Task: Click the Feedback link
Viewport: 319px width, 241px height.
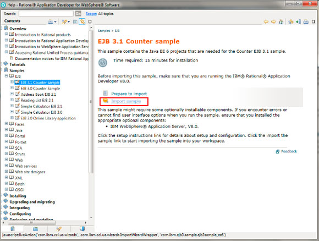Action: (x=289, y=151)
